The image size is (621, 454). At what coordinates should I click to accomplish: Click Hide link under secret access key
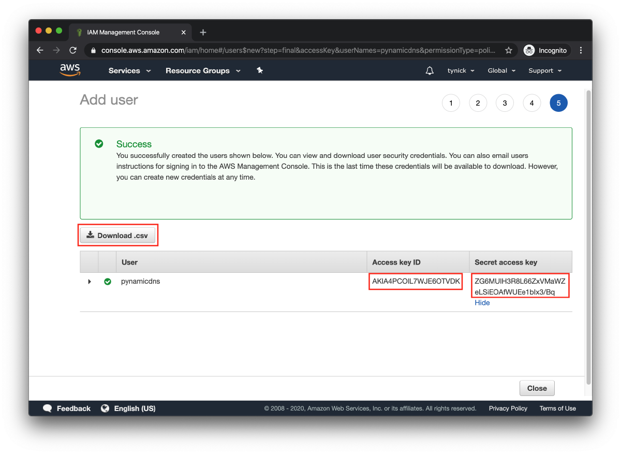(482, 303)
